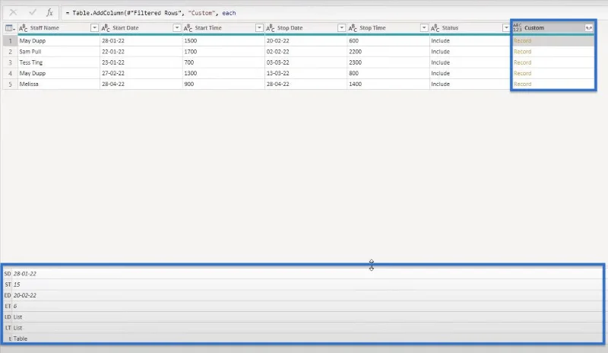Click the Status column data type icon
The image size is (608, 353).
click(435, 28)
